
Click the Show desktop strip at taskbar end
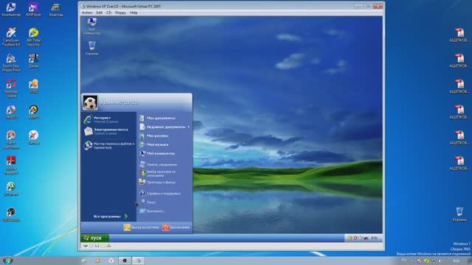click(470, 261)
